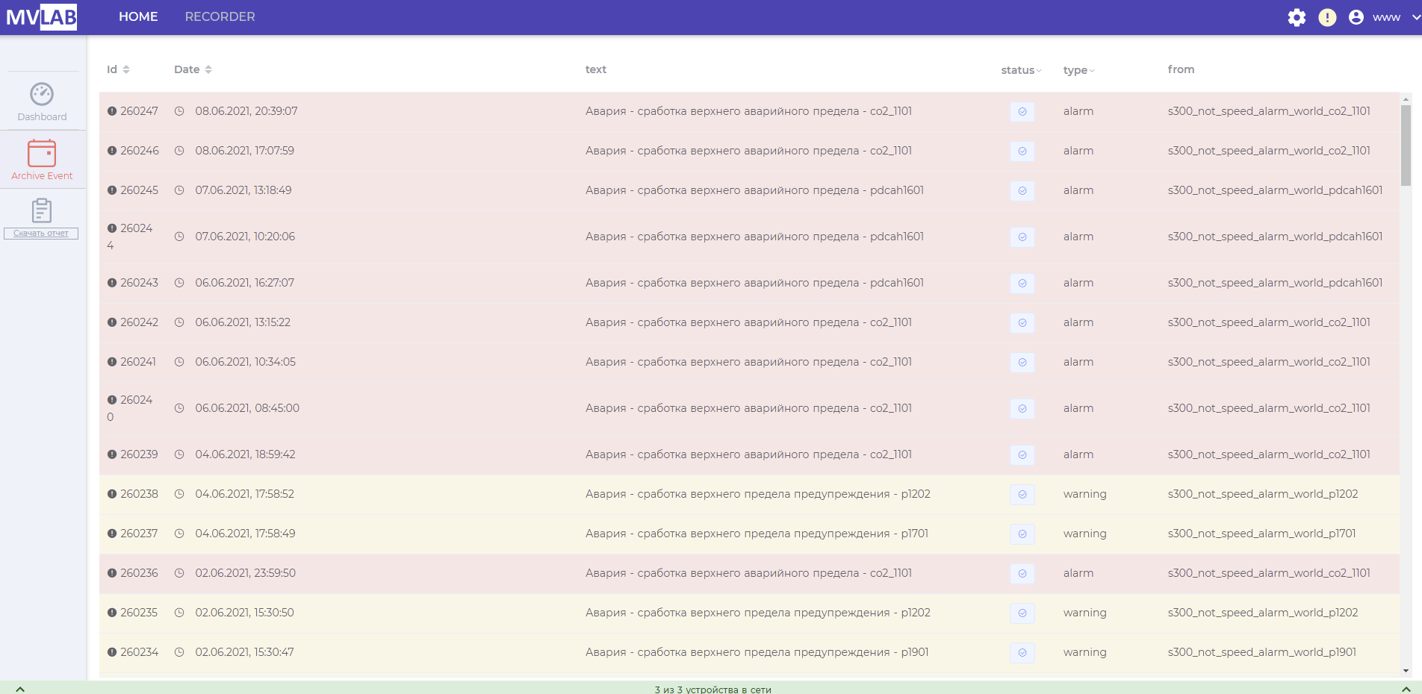The height and width of the screenshot is (694, 1422).
Task: Toggle status check for event 260247
Action: (x=1022, y=112)
